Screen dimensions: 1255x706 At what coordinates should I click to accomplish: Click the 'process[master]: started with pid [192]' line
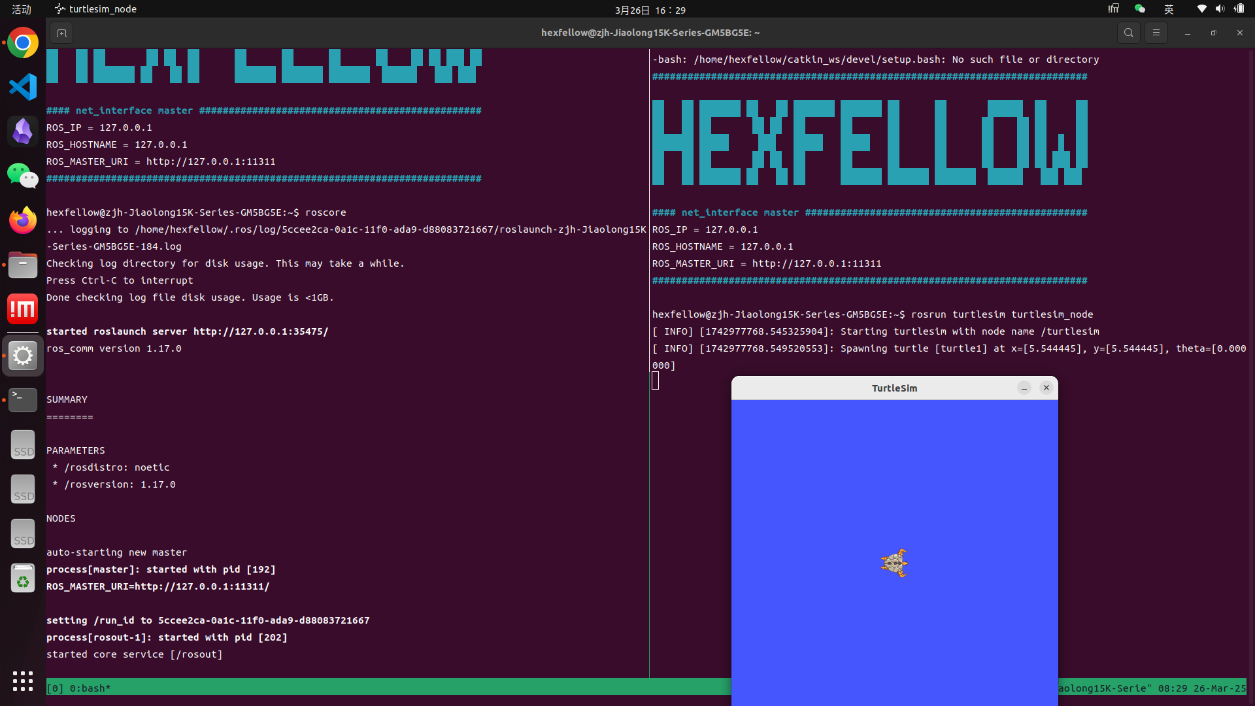(161, 569)
